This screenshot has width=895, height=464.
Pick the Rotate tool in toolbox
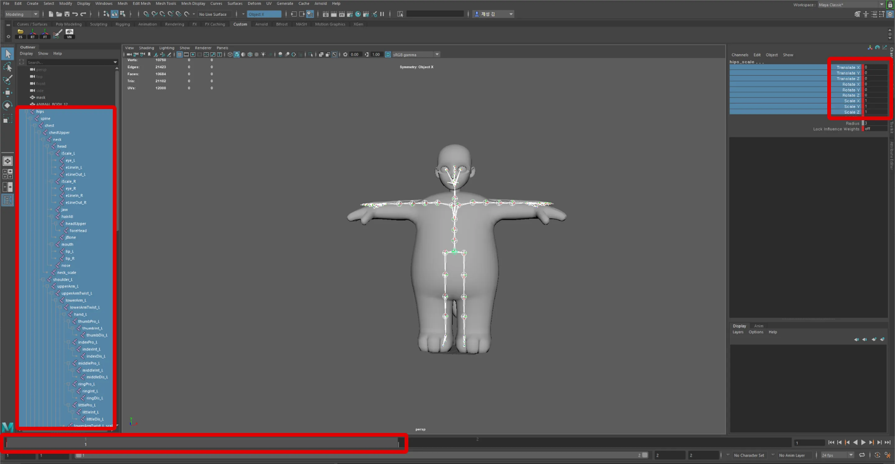8,105
